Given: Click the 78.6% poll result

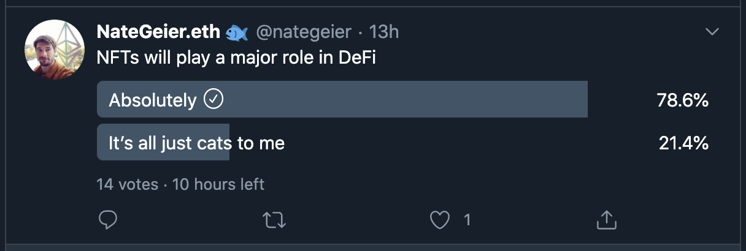Looking at the screenshot, I should click(x=683, y=100).
